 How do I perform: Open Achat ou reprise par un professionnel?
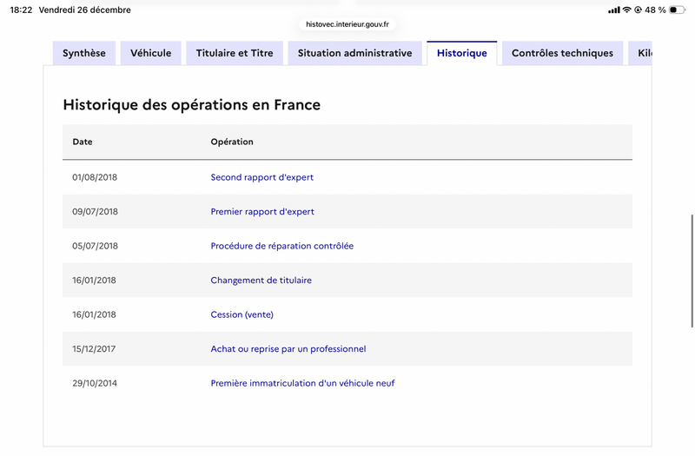[x=288, y=349]
